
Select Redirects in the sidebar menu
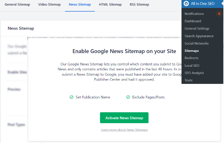[191, 58]
